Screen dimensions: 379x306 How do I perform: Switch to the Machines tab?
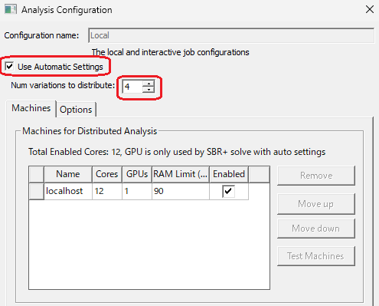pyautogui.click(x=31, y=108)
